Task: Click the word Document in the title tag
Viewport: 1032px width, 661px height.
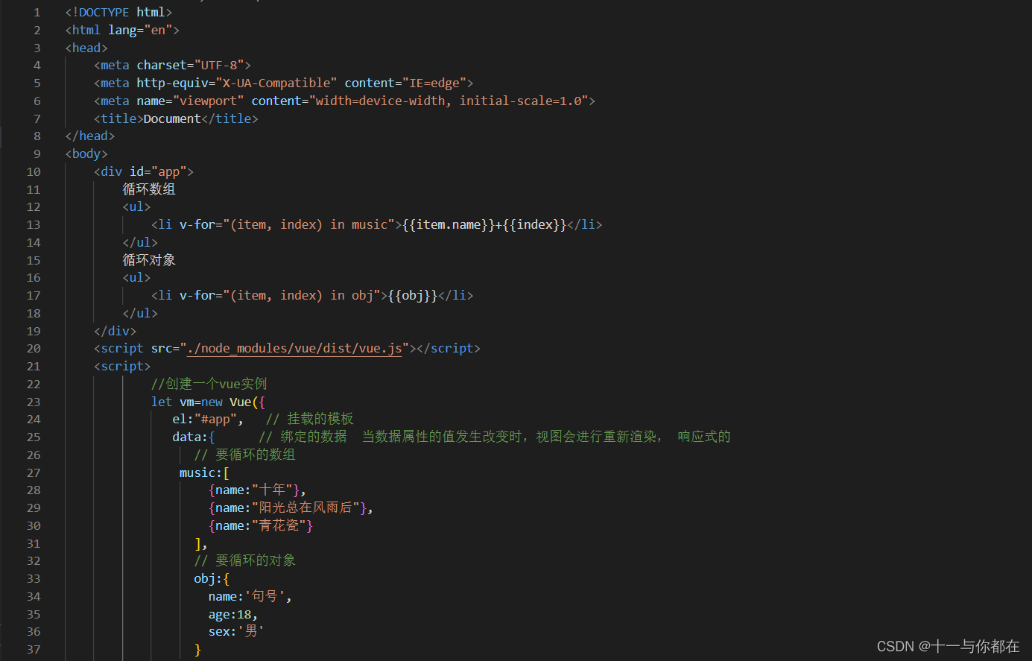Action: pos(172,118)
